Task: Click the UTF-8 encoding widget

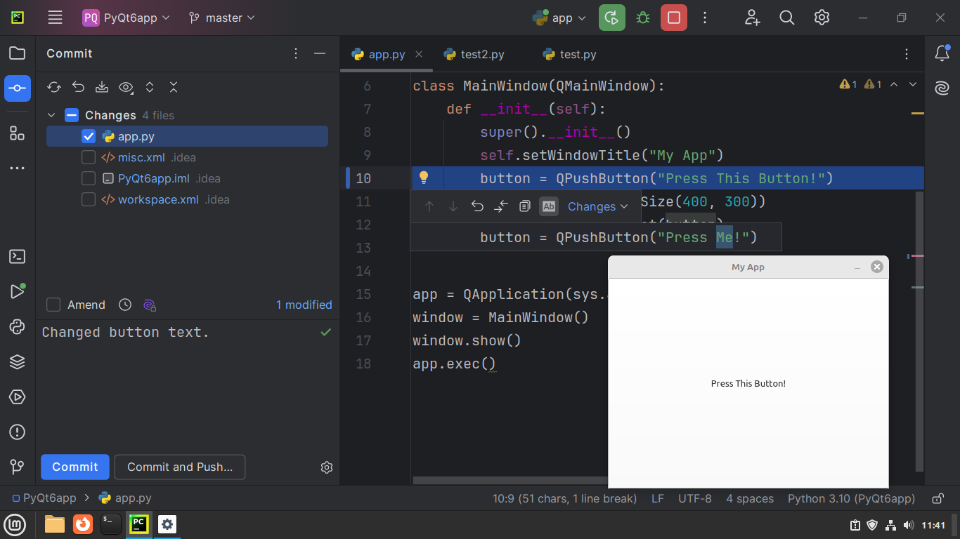Action: coord(694,498)
